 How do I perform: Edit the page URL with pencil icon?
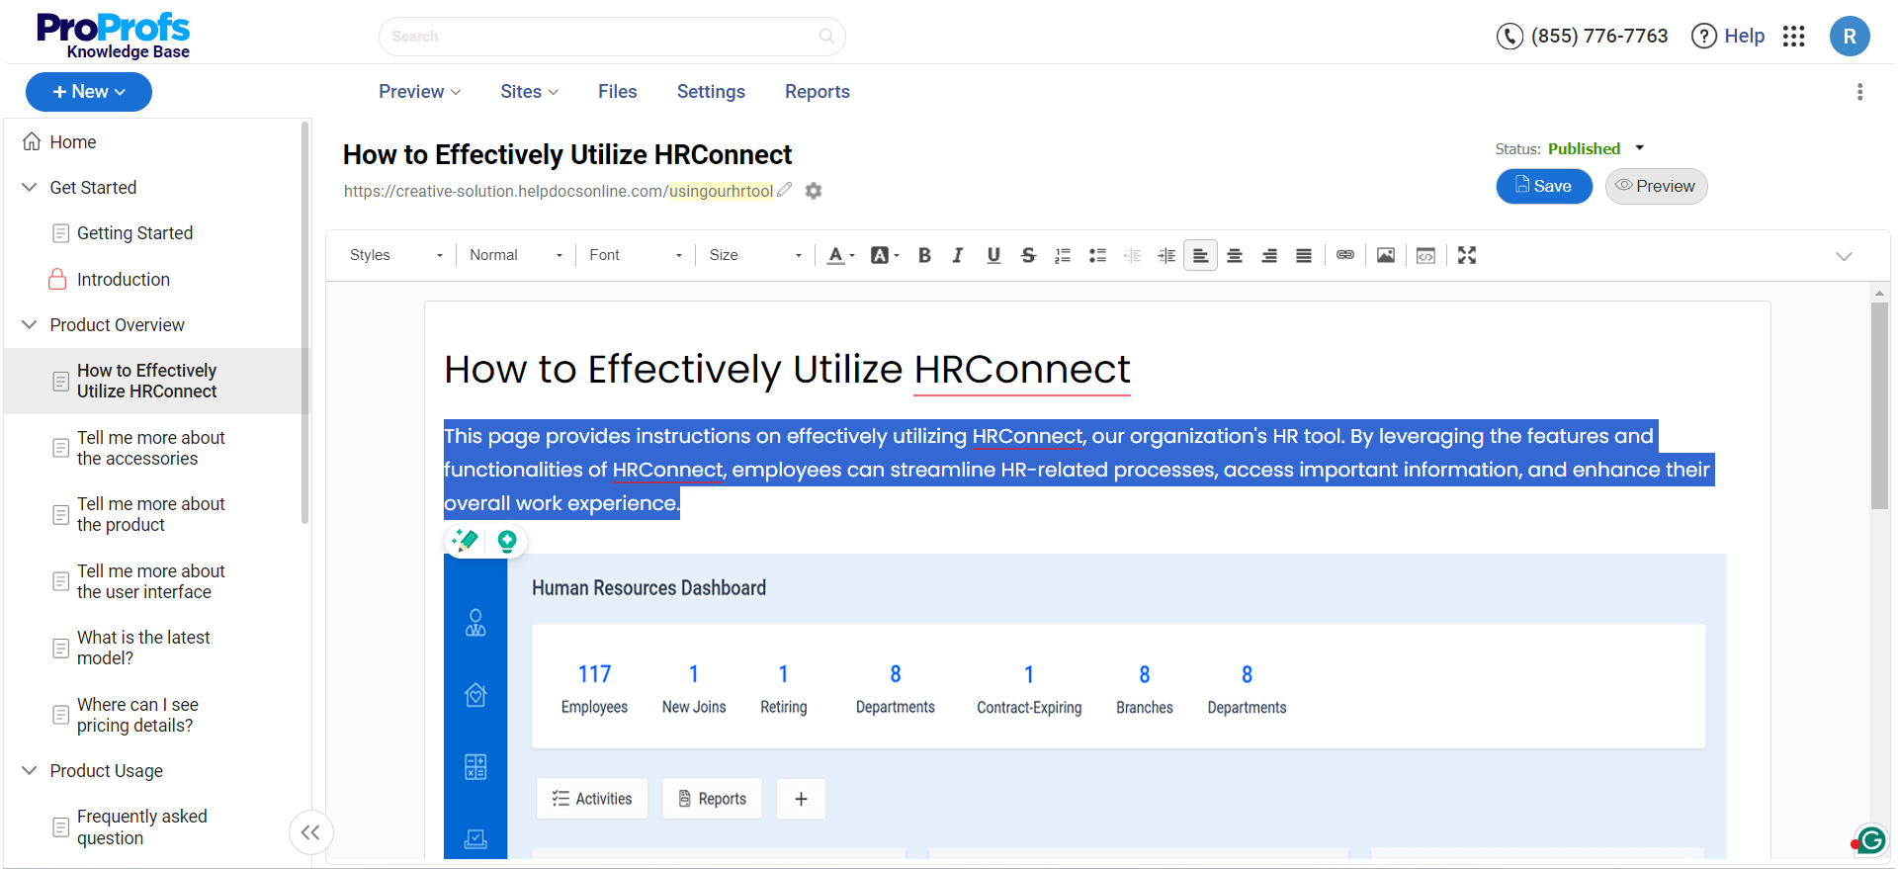(785, 190)
